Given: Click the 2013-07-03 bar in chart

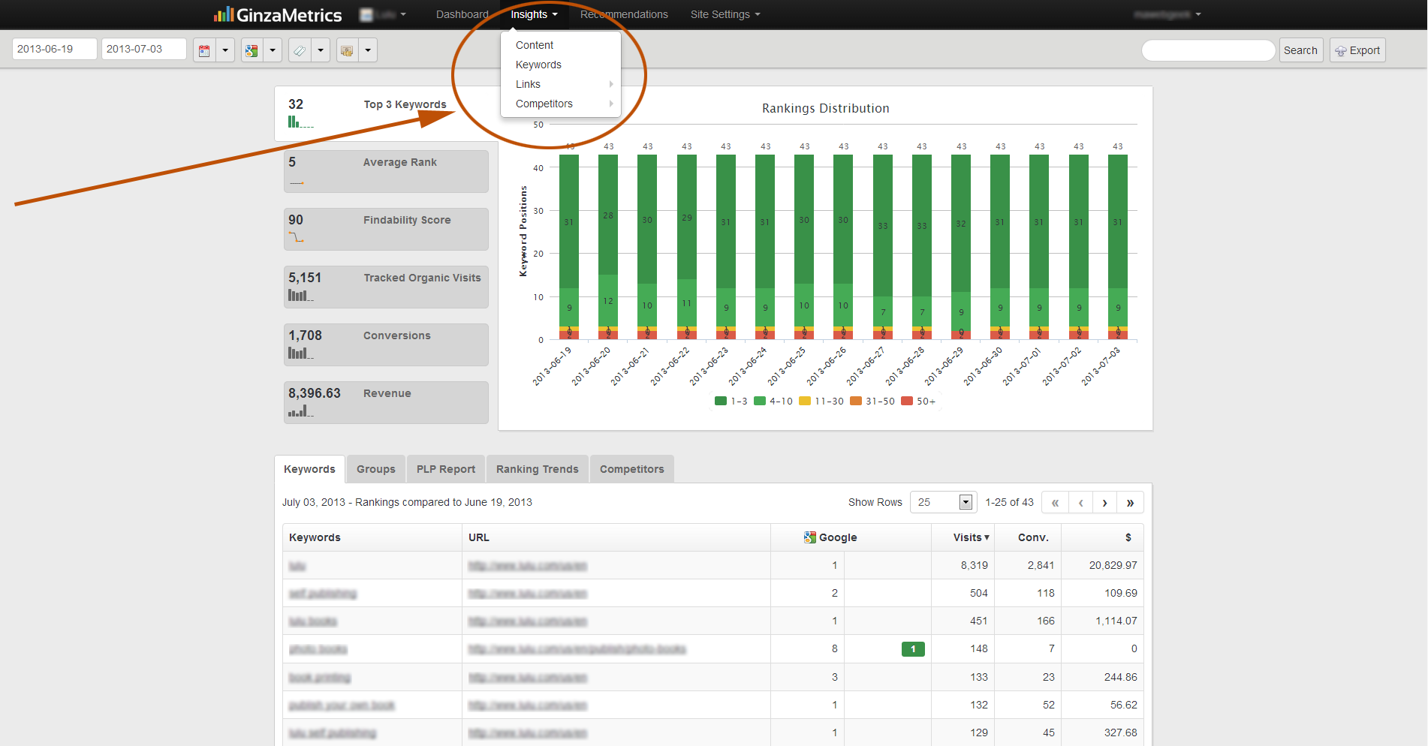Looking at the screenshot, I should pyautogui.click(x=1118, y=247).
